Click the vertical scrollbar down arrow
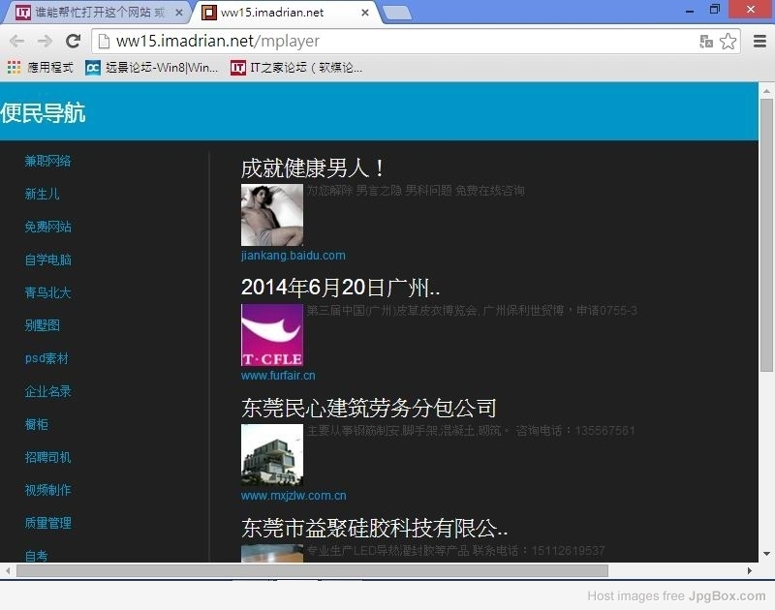The height and width of the screenshot is (610, 775). 766,554
